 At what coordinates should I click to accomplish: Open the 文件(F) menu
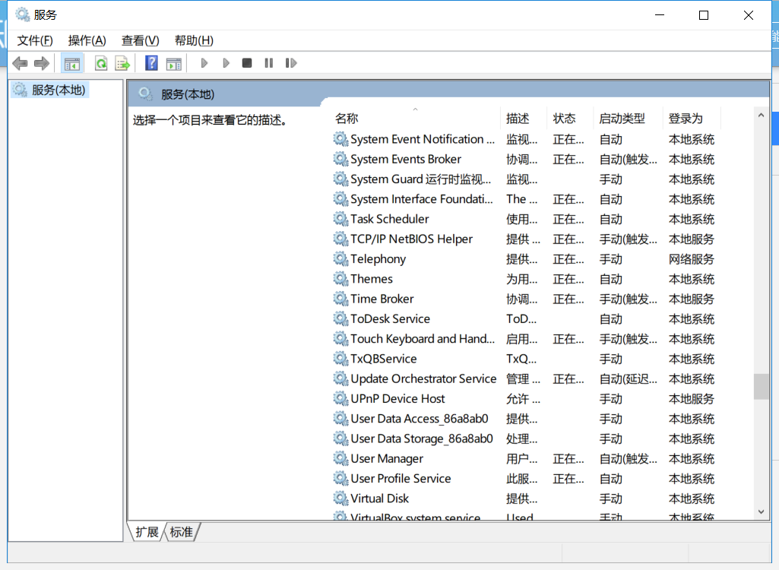pos(35,40)
